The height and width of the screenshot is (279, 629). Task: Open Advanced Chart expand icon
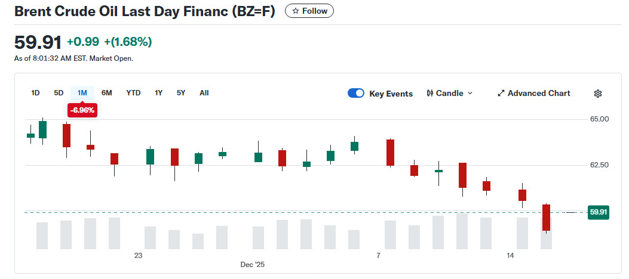(x=502, y=94)
